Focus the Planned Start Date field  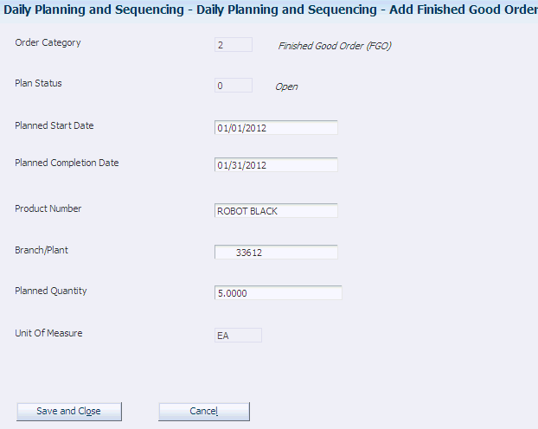(276, 128)
